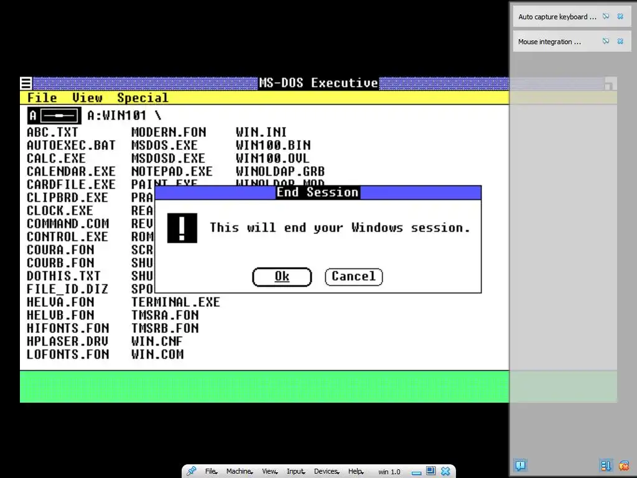Open VirtualBox View menu in mini toolbar
637x478 pixels.
tap(269, 471)
